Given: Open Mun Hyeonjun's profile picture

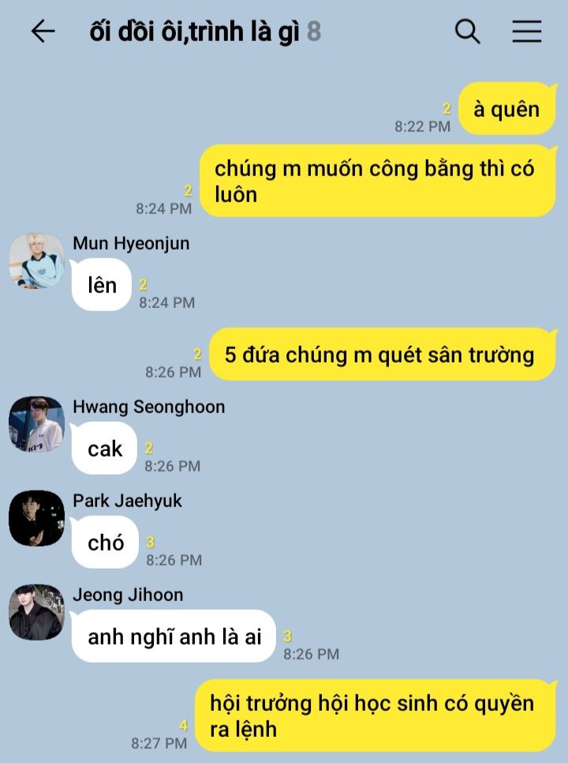Looking at the screenshot, I should coord(36,261).
